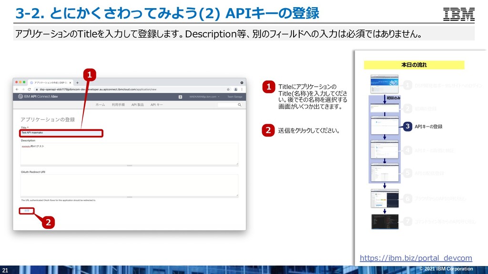The height and width of the screenshot is (274, 488).
Task: Click the Title input field
Action: [x=61, y=133]
